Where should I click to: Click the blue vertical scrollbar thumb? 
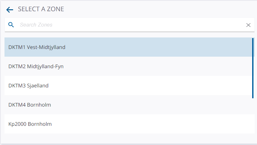[x=253, y=68]
